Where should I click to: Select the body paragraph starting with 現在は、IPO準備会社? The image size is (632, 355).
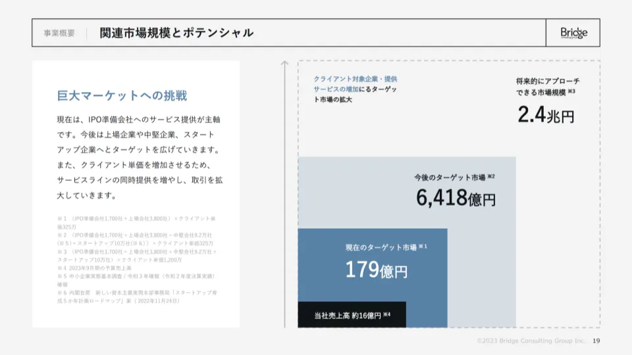click(x=139, y=158)
